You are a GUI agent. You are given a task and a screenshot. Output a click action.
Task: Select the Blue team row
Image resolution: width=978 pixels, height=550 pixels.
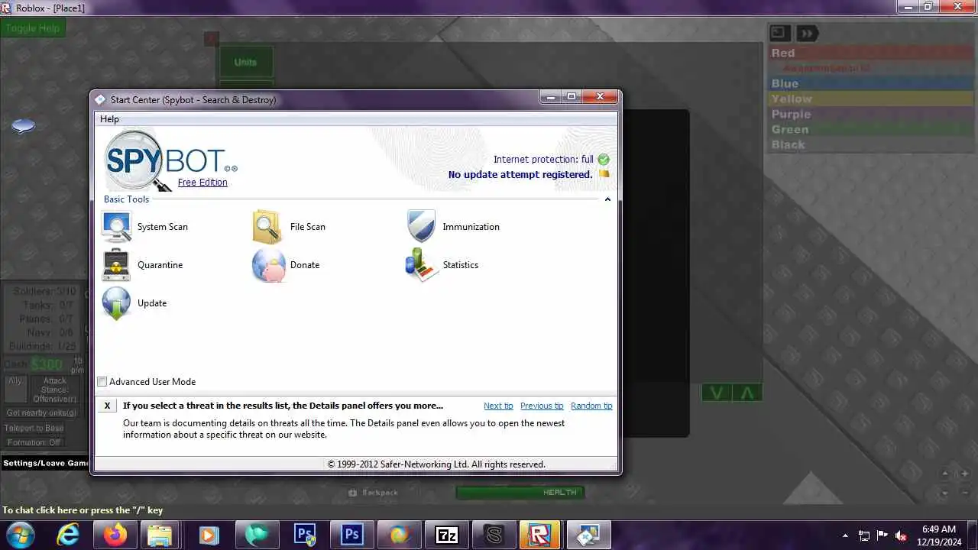pyautogui.click(x=870, y=83)
